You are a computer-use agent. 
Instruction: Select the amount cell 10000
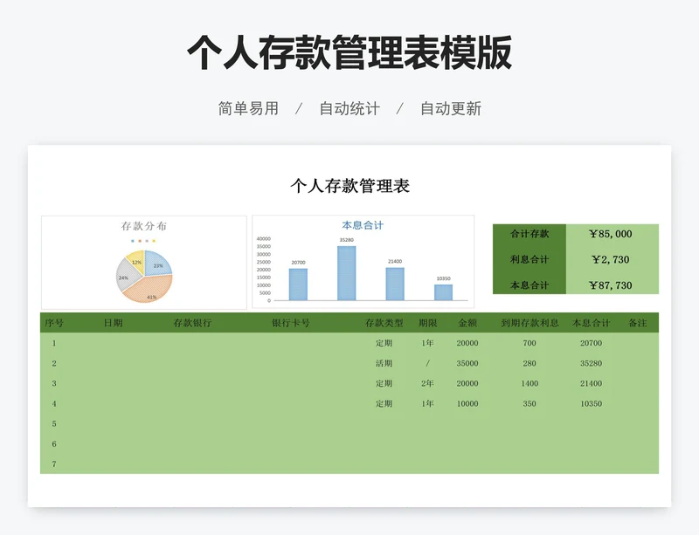click(x=467, y=403)
